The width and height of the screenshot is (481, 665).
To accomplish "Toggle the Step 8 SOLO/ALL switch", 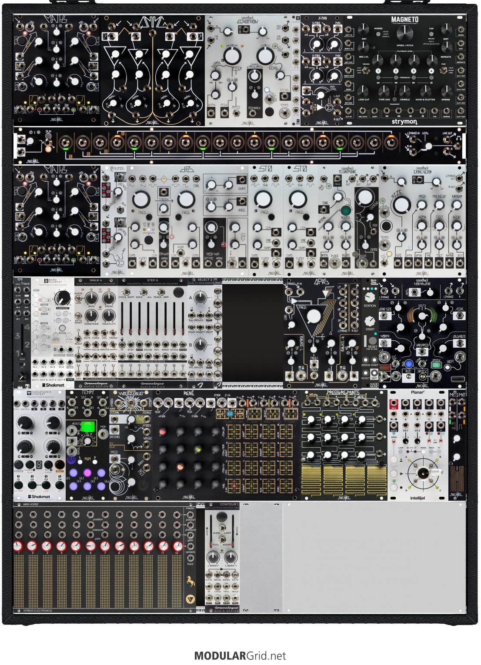I will tap(144, 293).
